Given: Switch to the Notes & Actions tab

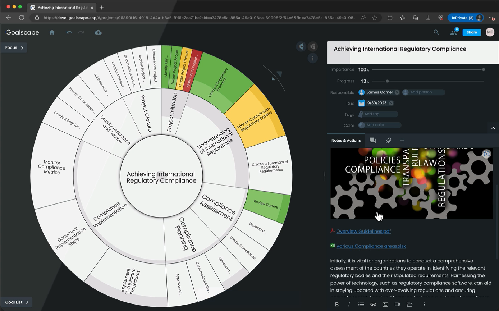Looking at the screenshot, I should [345, 141].
